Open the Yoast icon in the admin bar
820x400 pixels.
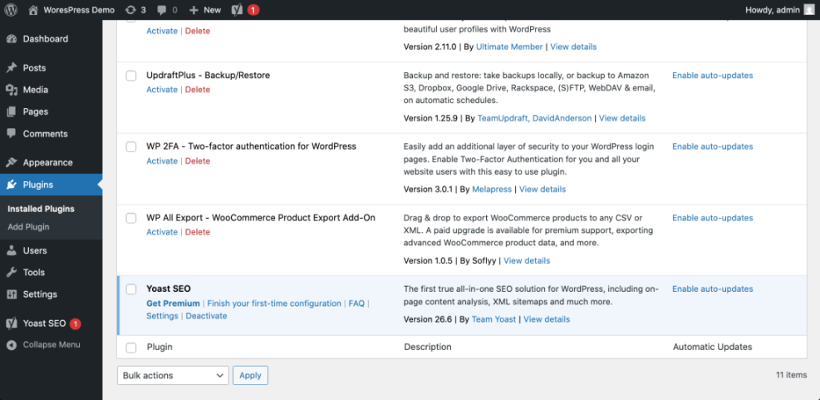coord(237,9)
